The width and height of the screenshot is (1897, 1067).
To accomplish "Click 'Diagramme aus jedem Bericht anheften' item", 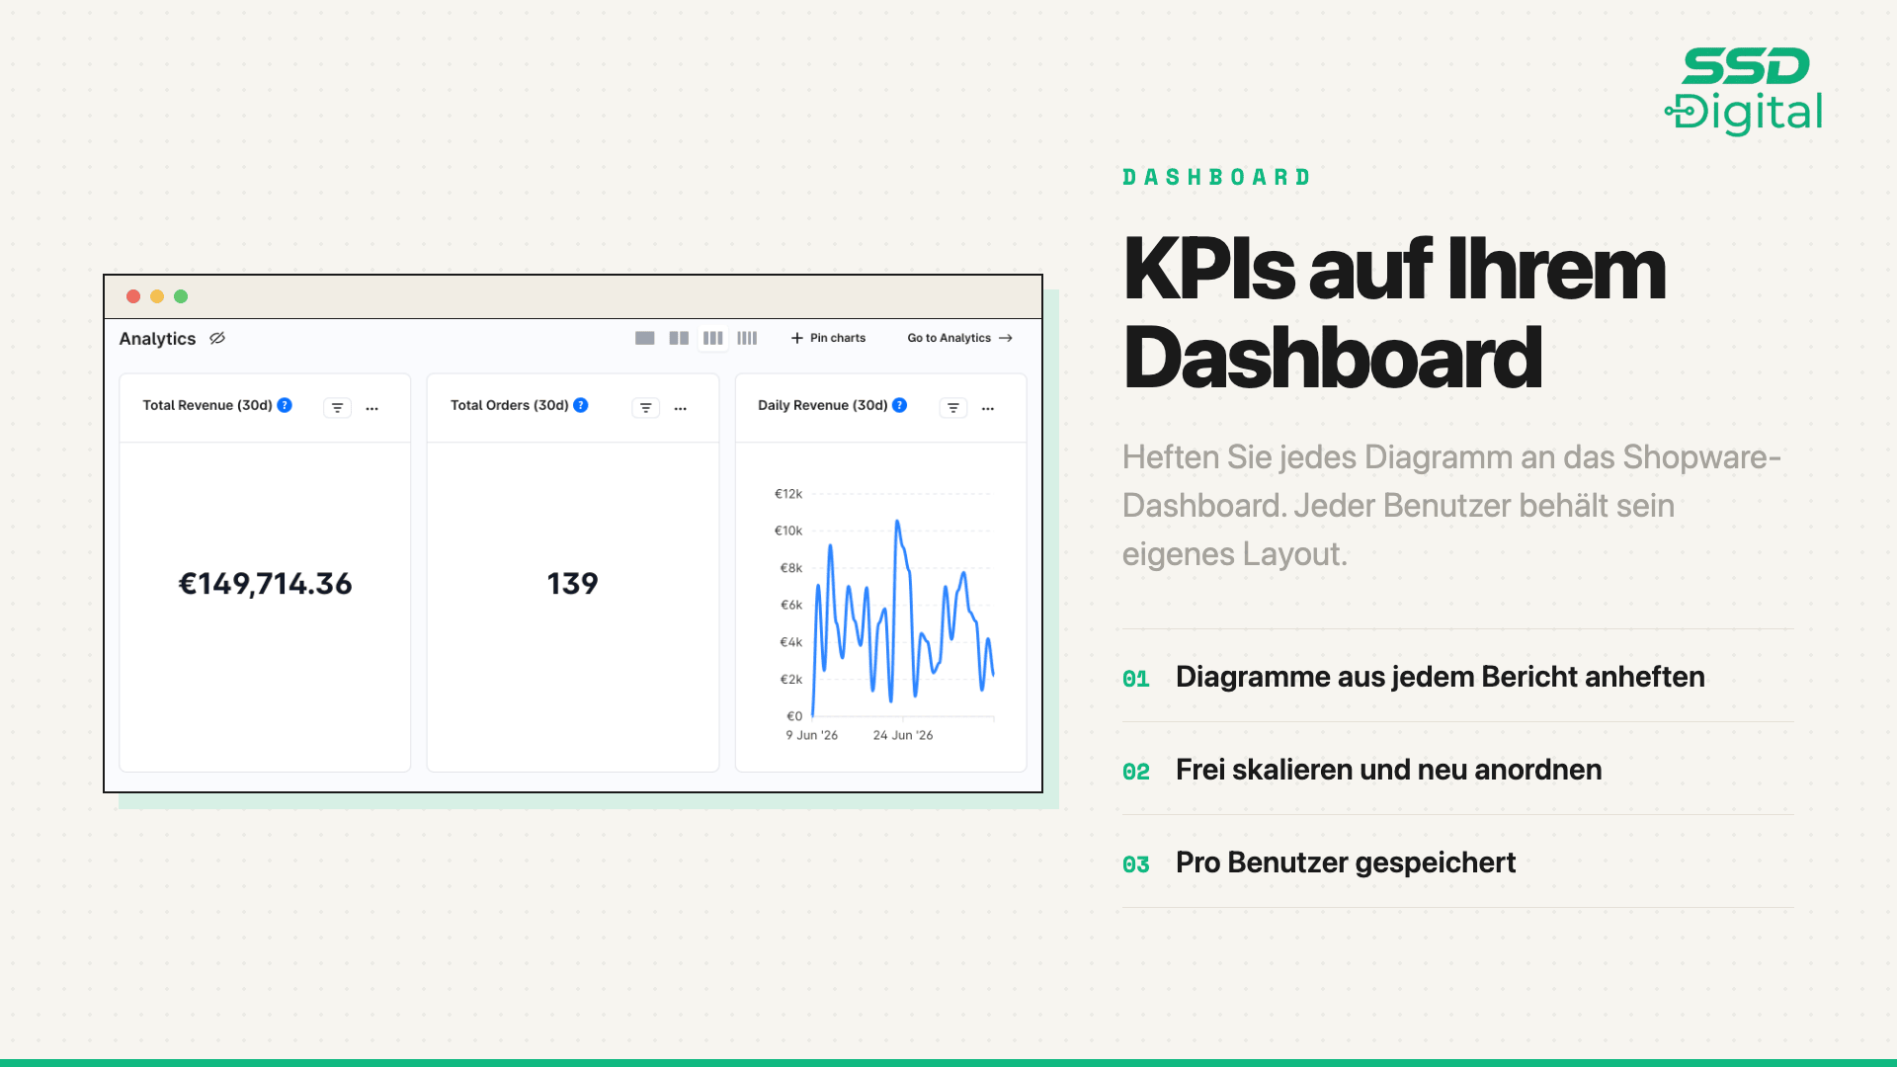I will click(1441, 677).
